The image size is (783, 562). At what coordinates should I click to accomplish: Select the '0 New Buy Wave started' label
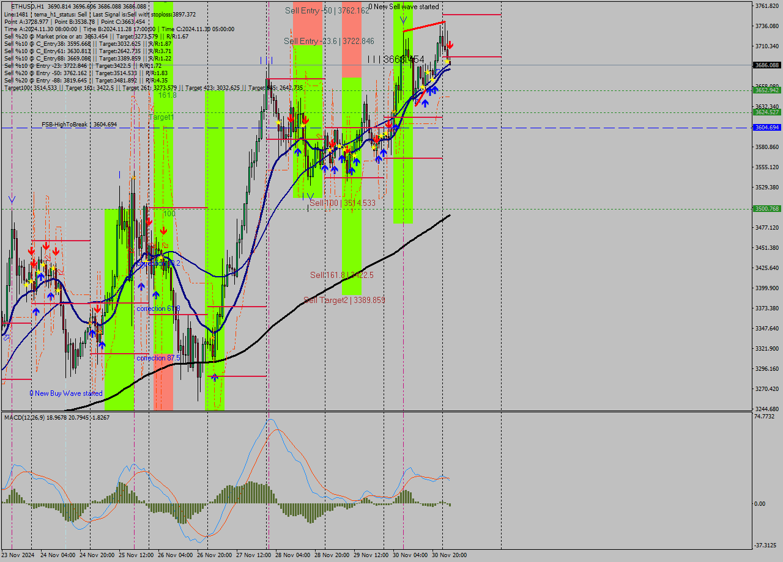pyautogui.click(x=66, y=393)
